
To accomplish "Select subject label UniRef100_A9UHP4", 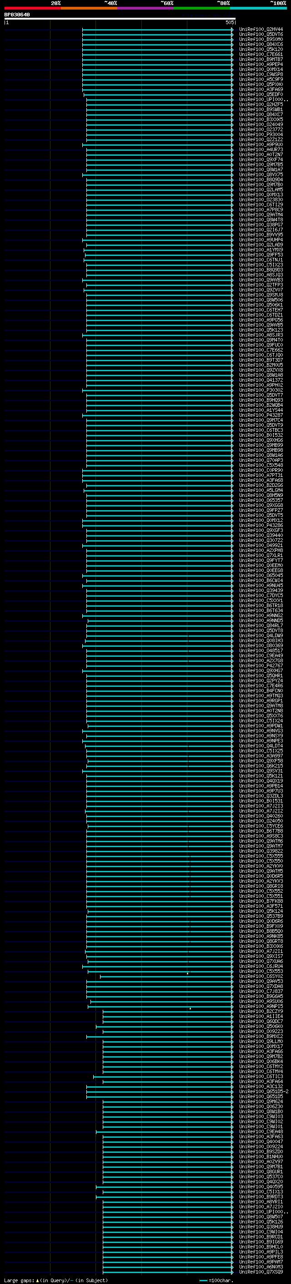I will [x=261, y=240].
